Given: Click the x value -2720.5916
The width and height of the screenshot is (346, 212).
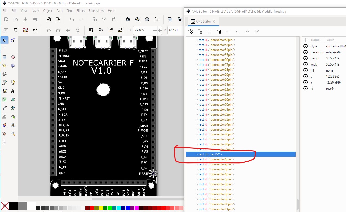Looking at the screenshot, I should tap(333, 82).
